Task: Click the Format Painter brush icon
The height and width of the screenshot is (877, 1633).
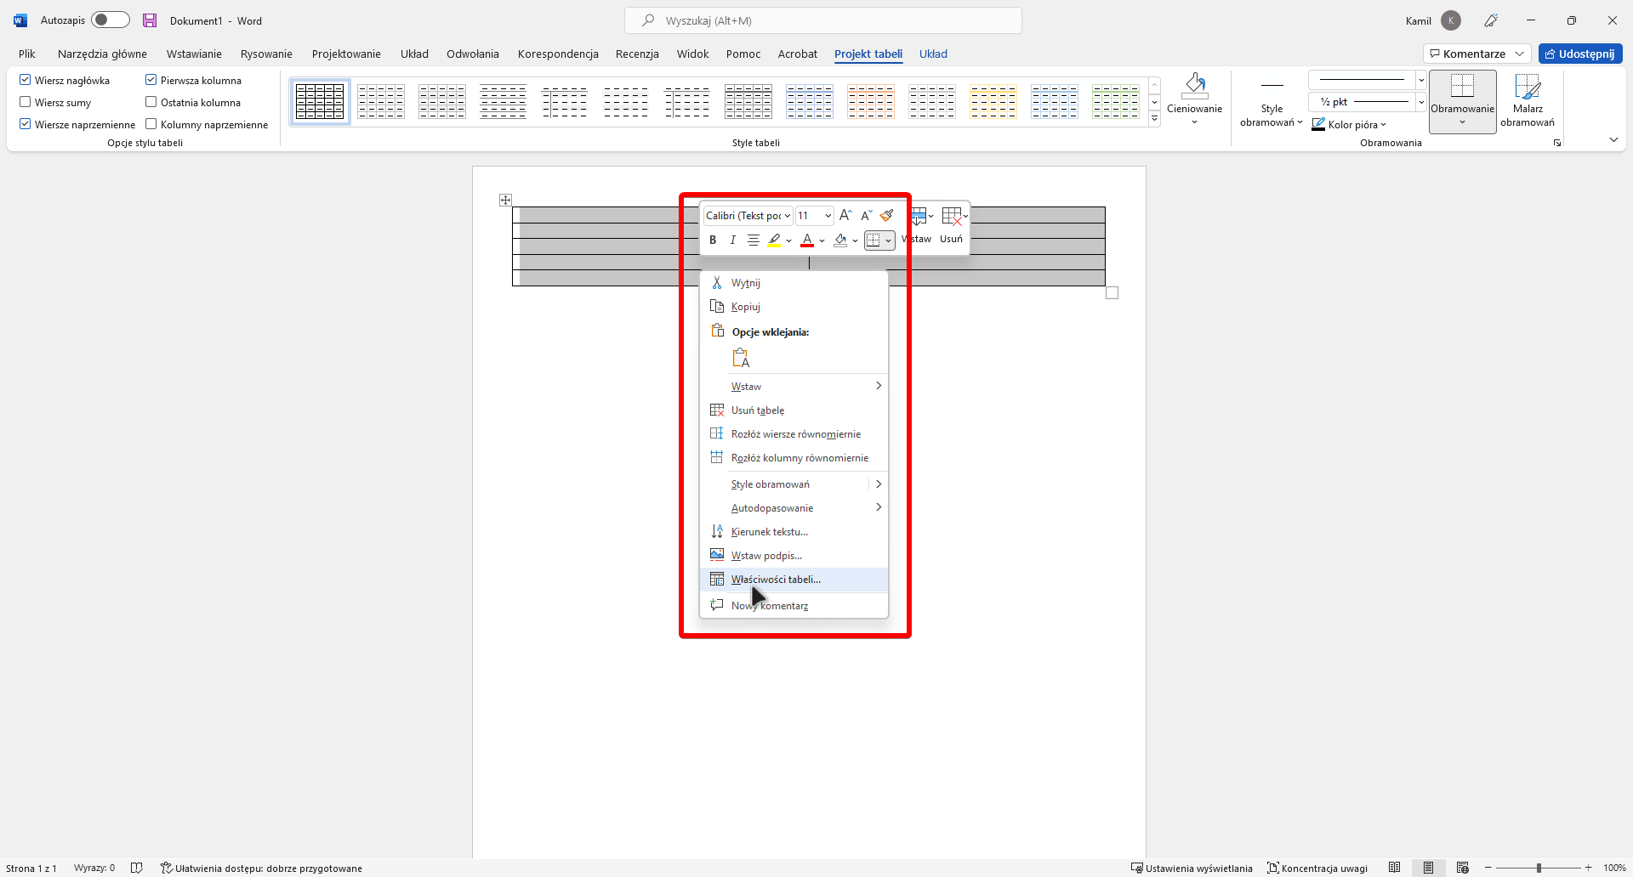Action: (887, 215)
